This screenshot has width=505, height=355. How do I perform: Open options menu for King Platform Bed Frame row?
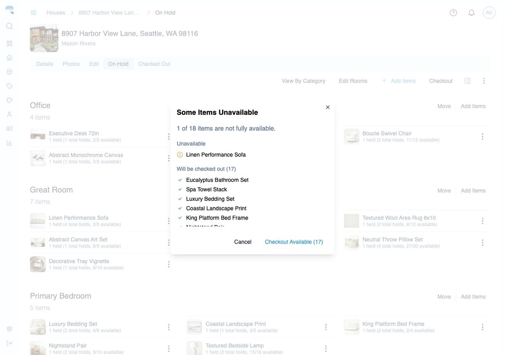coord(482,327)
